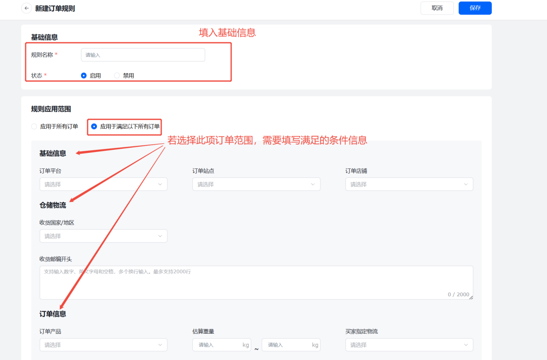This screenshot has width=547, height=360.
Task: Focus the 规则名称 input field
Action: pos(143,55)
